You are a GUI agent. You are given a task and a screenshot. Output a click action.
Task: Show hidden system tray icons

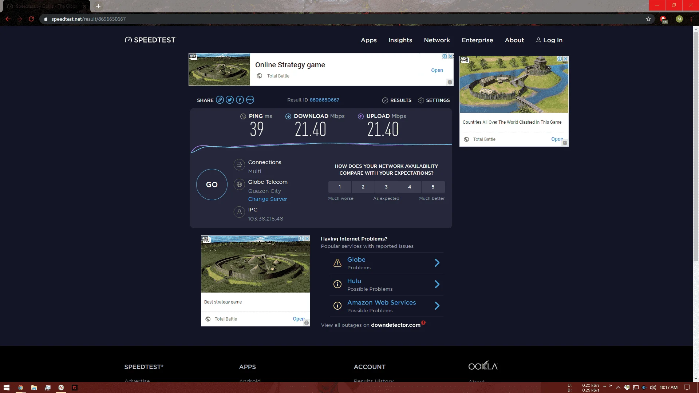click(618, 388)
